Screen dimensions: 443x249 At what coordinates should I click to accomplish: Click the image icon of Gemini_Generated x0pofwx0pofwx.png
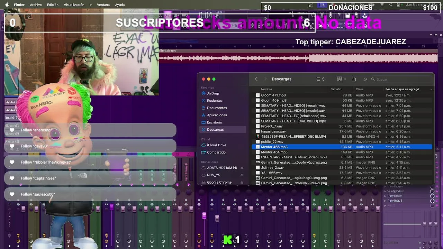[258, 163]
